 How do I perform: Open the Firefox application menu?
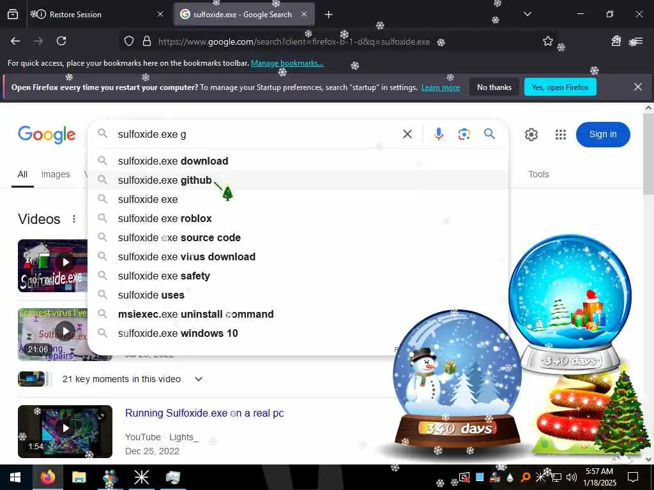click(x=638, y=41)
